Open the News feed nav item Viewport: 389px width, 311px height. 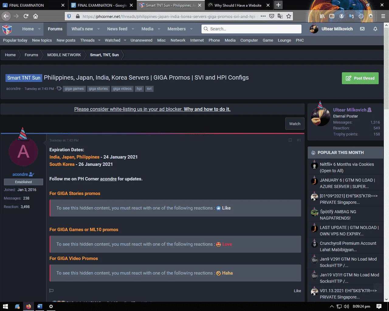click(117, 29)
